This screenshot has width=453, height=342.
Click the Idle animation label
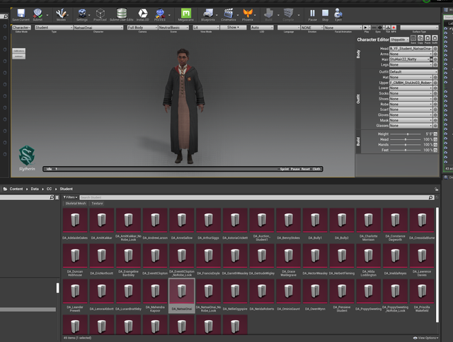[x=49, y=170]
